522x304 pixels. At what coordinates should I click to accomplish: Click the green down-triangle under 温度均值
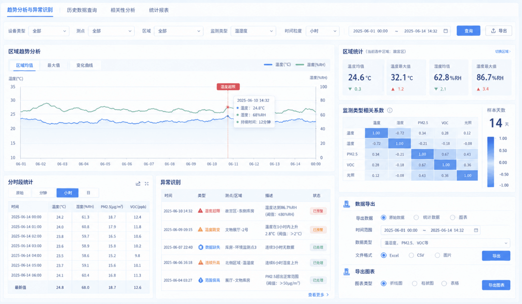350,89
